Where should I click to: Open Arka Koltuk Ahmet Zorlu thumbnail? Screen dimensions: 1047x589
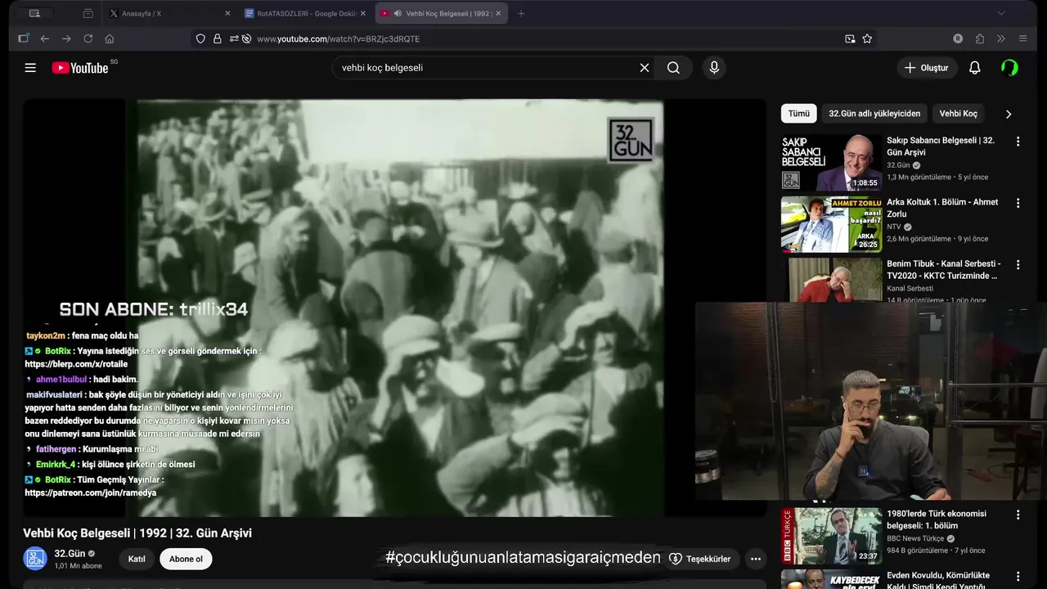832,224
